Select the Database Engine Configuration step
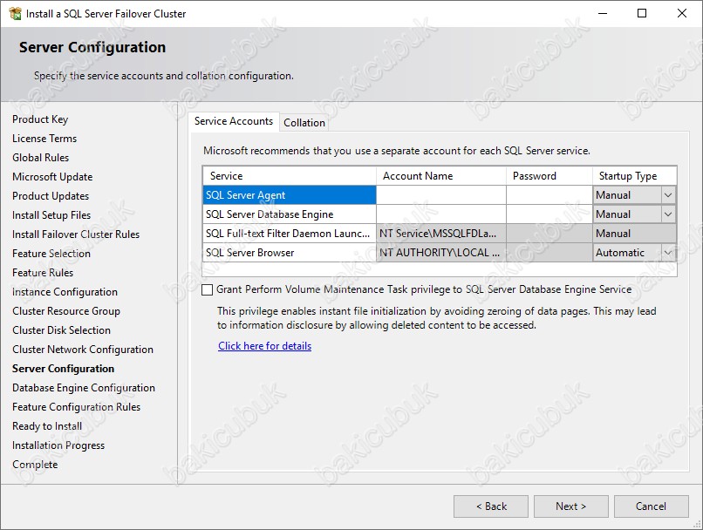 (84, 388)
